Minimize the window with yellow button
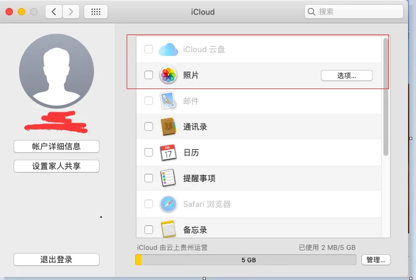Viewport: 416px width, 280px height. point(22,12)
